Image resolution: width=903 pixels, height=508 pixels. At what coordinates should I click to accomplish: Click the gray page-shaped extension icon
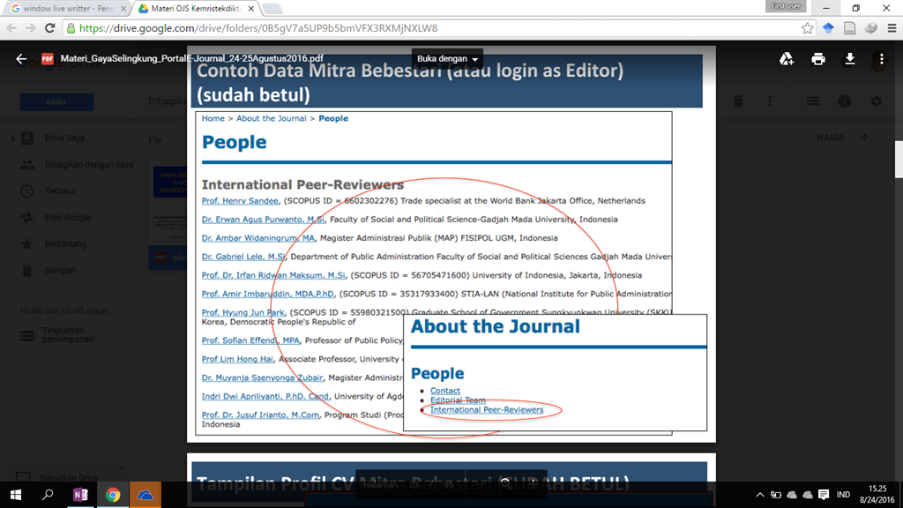[x=849, y=28]
